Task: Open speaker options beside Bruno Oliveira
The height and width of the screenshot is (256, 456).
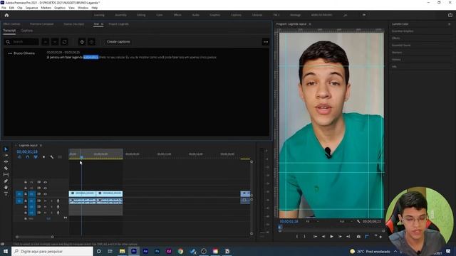Action: click(x=10, y=53)
